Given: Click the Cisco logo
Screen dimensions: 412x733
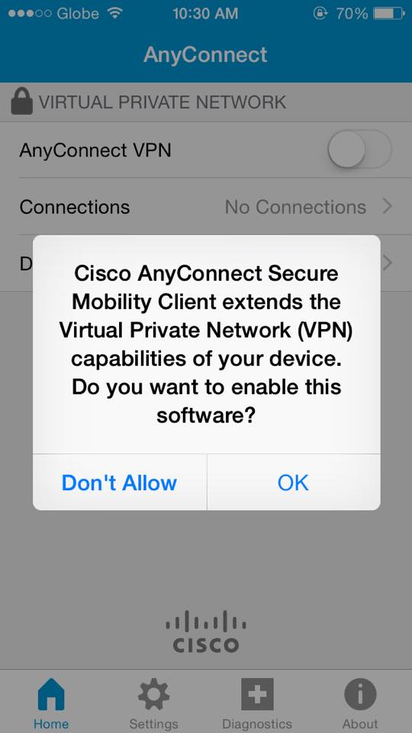Looking at the screenshot, I should (205, 631).
